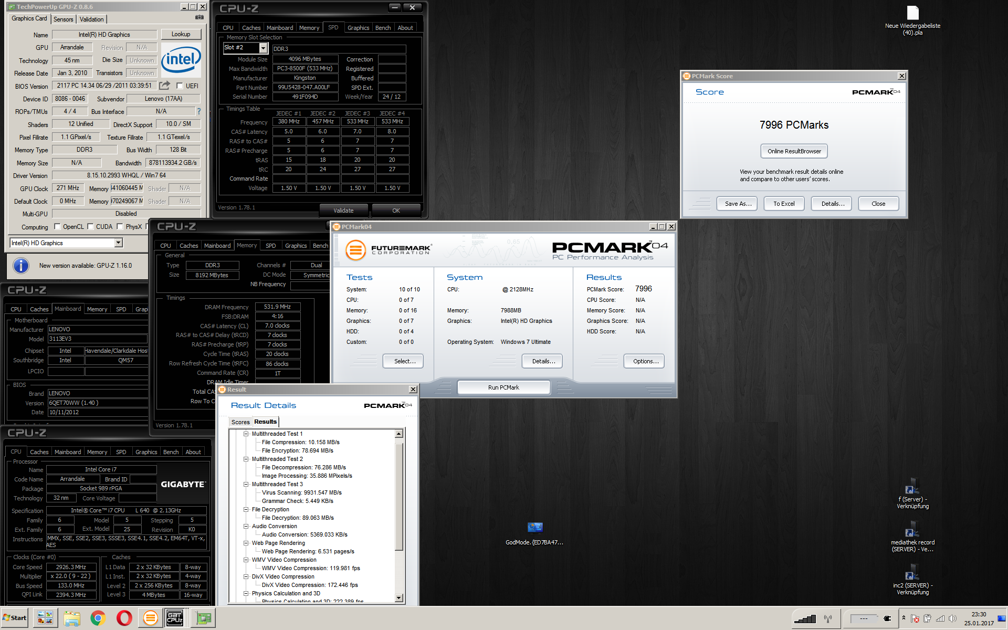
Task: Click the CPU-Z taskbar icon
Action: pos(175,618)
